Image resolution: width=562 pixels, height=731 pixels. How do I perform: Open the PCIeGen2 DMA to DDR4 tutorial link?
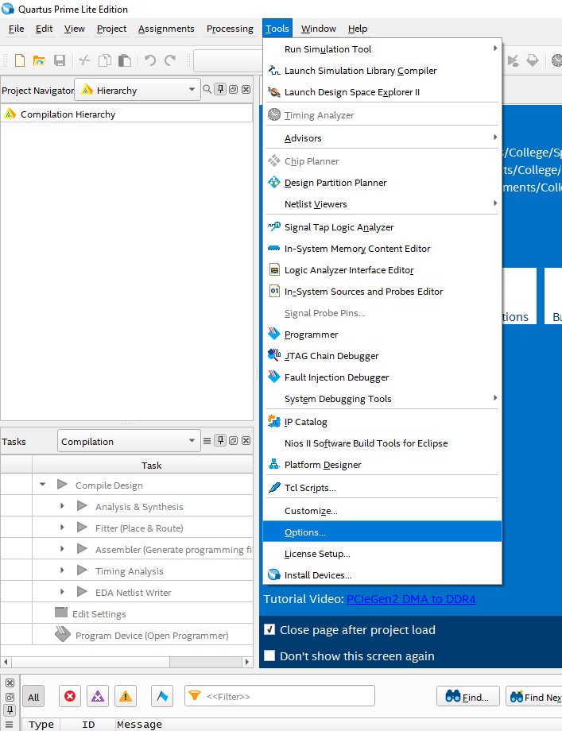[x=411, y=599]
